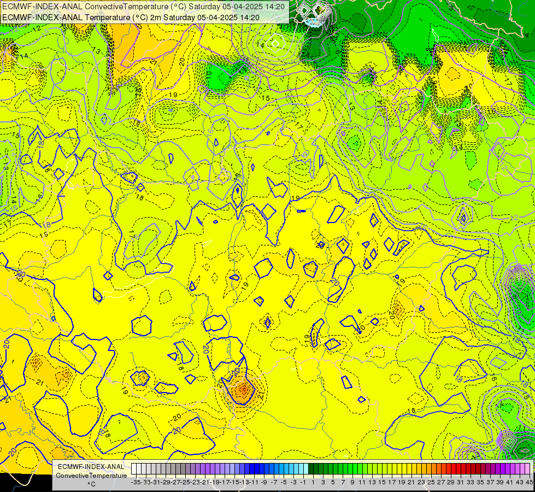Image resolution: width=535 pixels, height=492 pixels.
Task: Select the 'ECMWF-INDEX-ANAL' legend heading
Action: (x=91, y=467)
